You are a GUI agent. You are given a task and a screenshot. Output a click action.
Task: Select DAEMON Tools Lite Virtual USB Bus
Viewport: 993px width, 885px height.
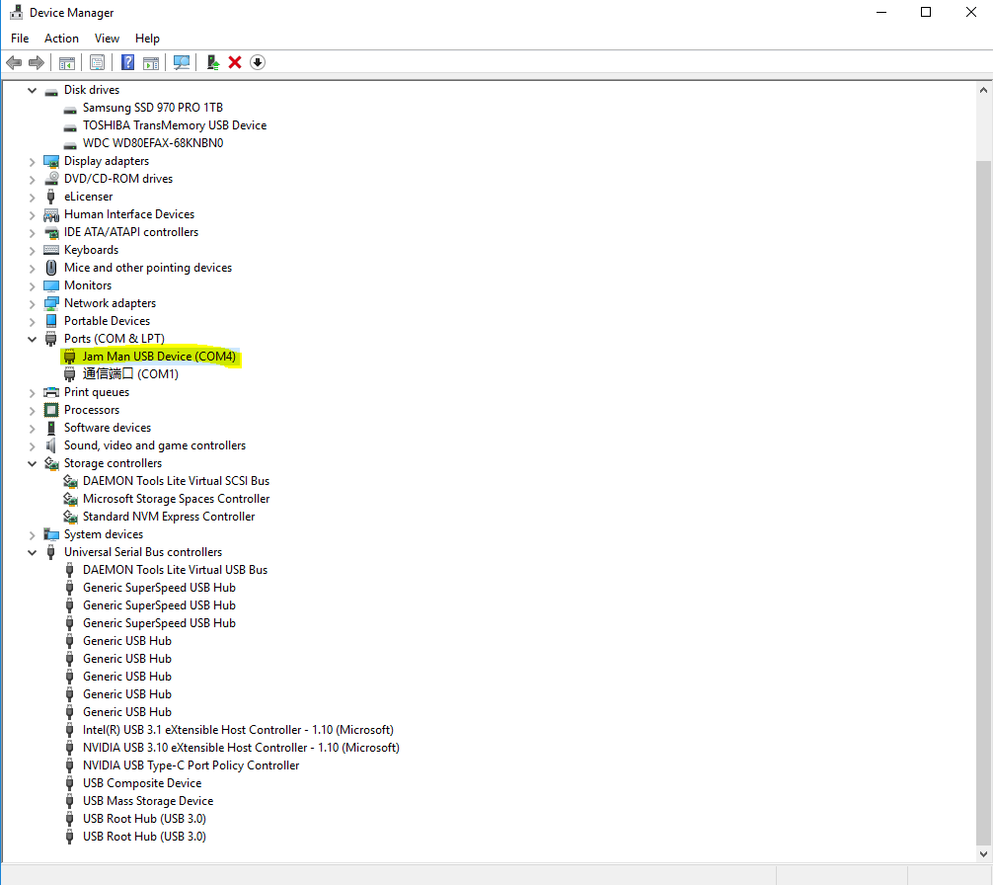click(176, 570)
